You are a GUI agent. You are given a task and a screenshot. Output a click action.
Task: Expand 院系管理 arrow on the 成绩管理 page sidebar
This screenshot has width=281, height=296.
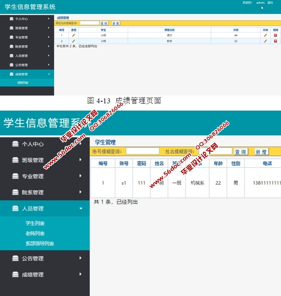point(49,46)
